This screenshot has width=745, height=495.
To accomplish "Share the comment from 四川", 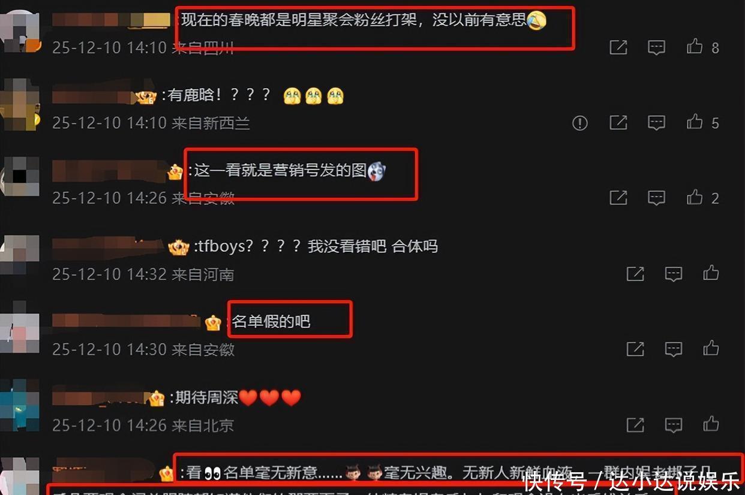I will coord(618,47).
